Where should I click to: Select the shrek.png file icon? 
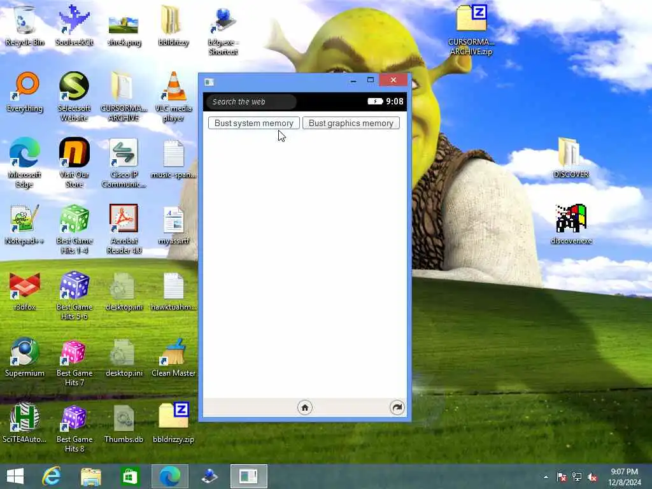(124, 30)
